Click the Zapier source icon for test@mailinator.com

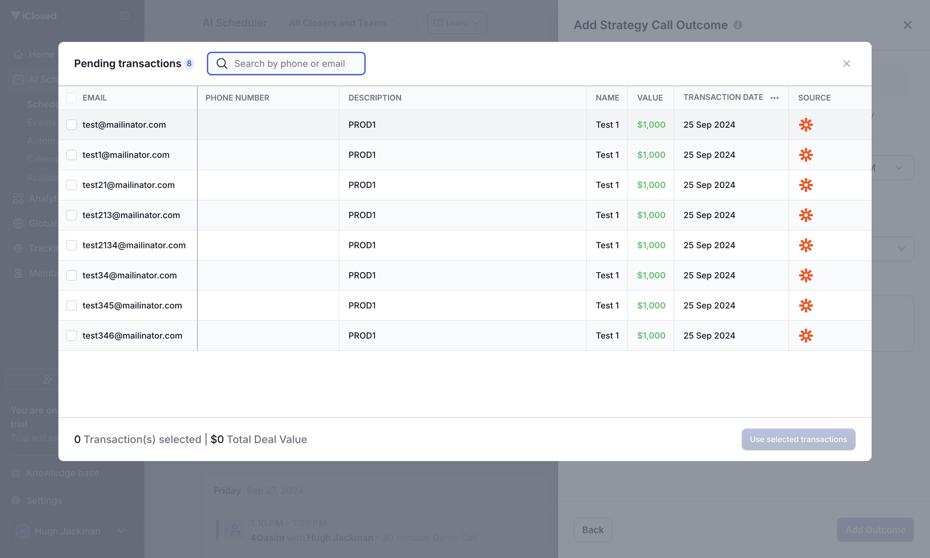(x=806, y=125)
